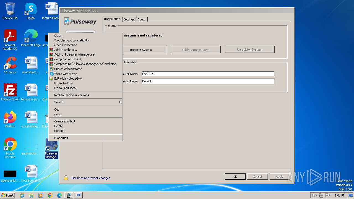Launch Internet Explorer from the taskbar

pos(22,195)
